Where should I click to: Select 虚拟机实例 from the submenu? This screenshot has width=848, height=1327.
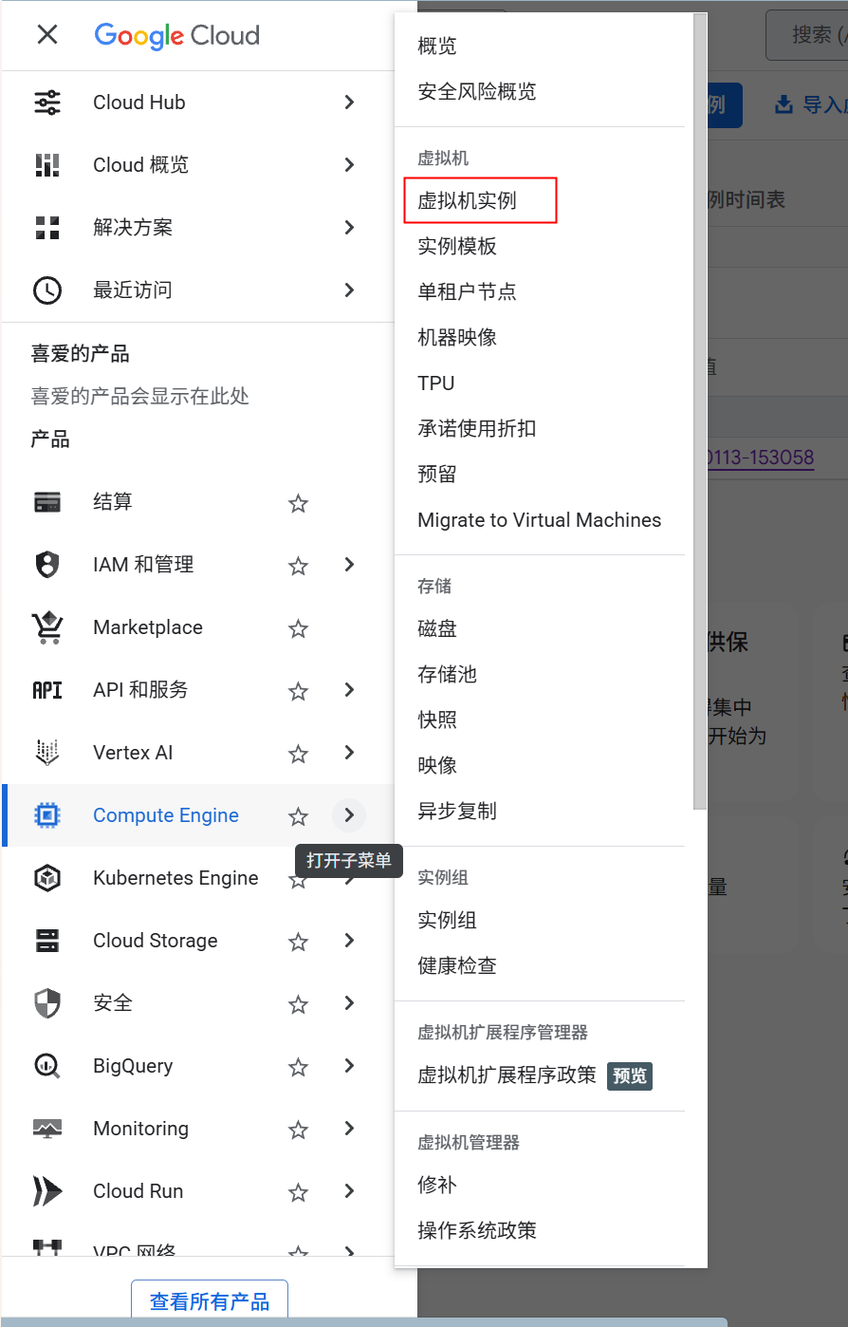click(468, 201)
